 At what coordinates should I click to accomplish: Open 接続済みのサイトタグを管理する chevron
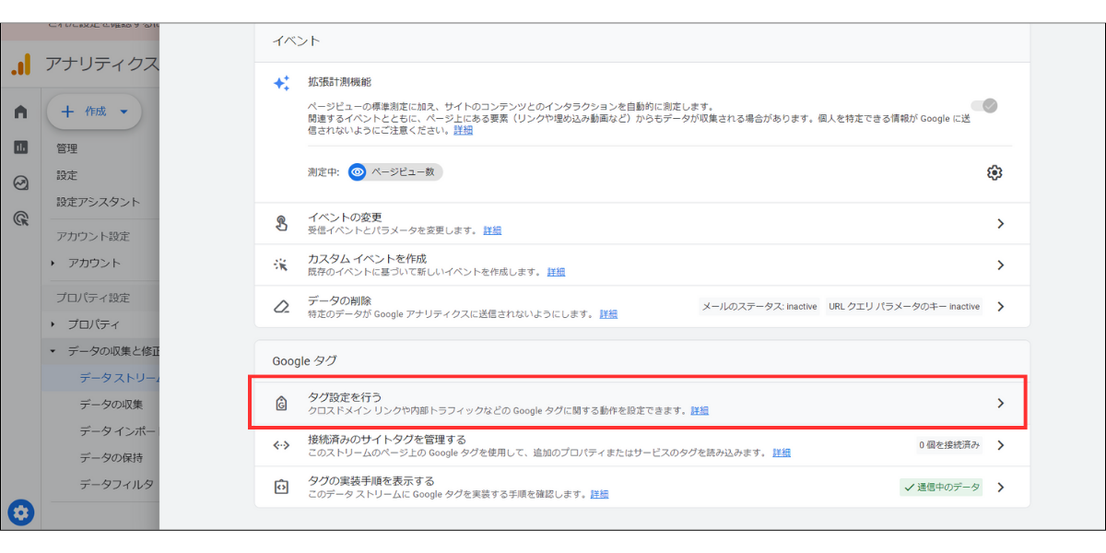pos(1001,445)
